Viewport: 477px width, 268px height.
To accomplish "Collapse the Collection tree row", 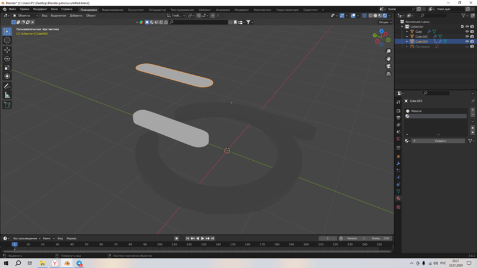I will [x=402, y=27].
